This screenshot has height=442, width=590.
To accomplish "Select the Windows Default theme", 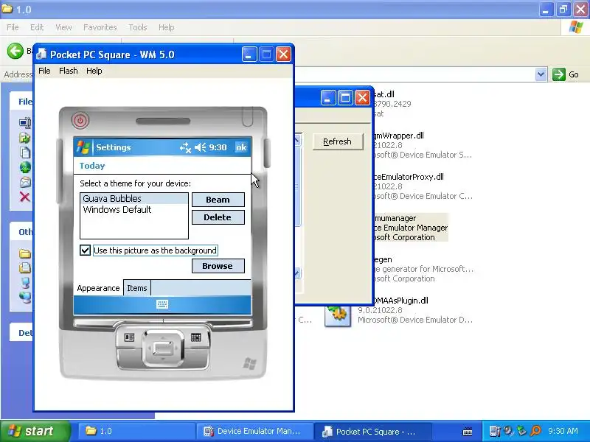I will click(x=134, y=210).
